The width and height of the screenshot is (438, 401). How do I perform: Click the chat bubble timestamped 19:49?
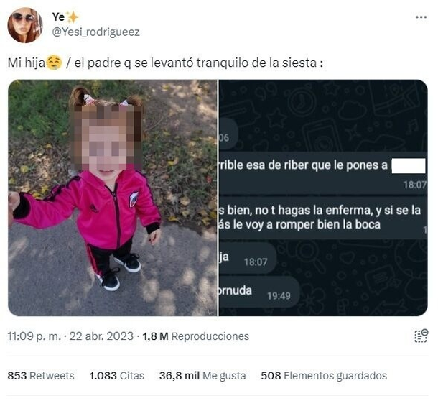click(259, 292)
